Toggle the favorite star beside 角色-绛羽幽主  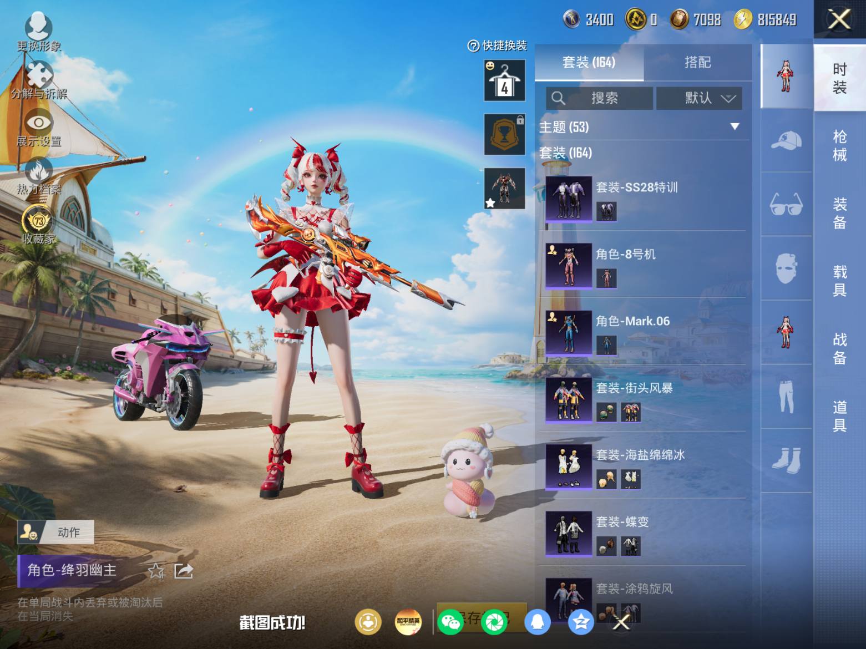click(x=156, y=571)
